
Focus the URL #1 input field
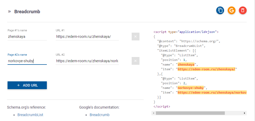click(87, 37)
